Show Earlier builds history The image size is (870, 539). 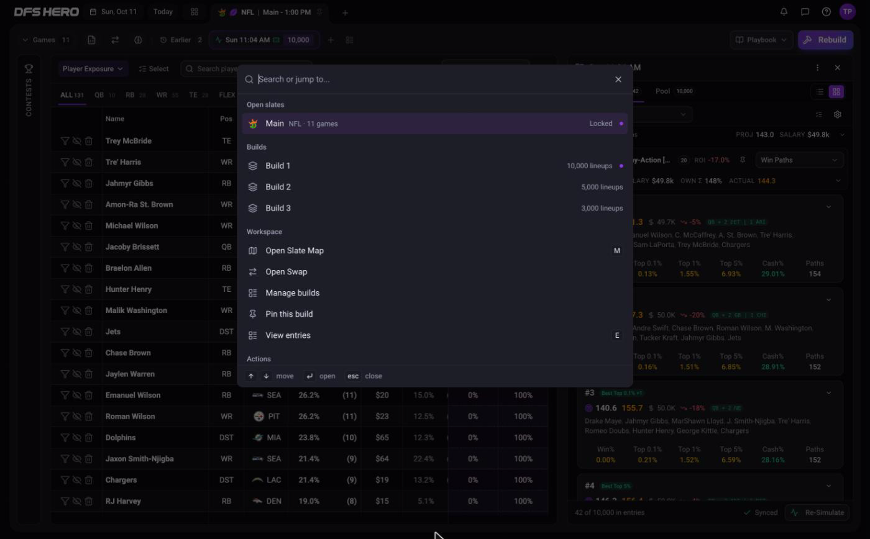pos(181,40)
